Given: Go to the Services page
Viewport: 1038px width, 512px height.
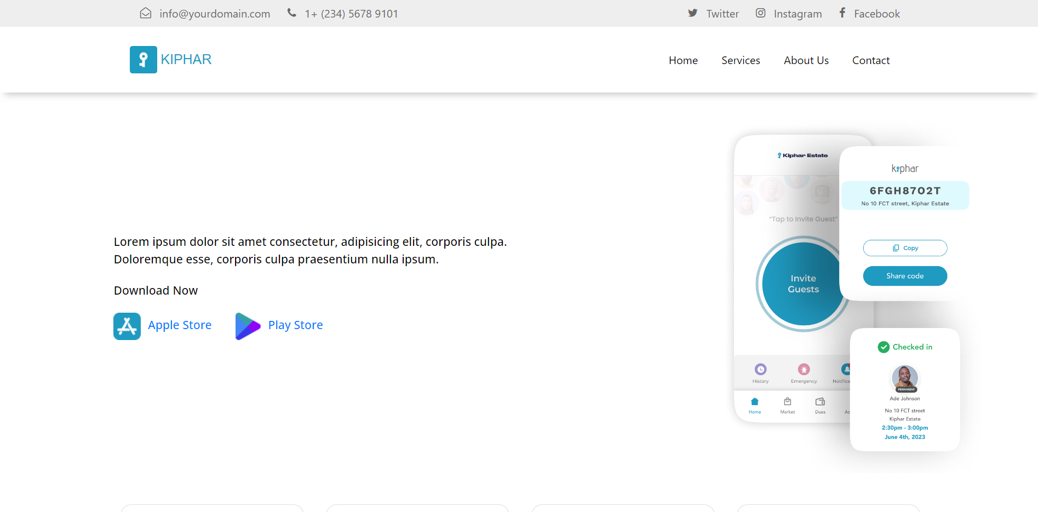Looking at the screenshot, I should click(x=741, y=60).
